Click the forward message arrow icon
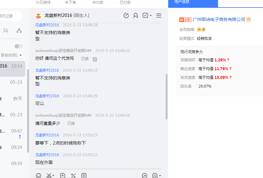 coord(144,175)
